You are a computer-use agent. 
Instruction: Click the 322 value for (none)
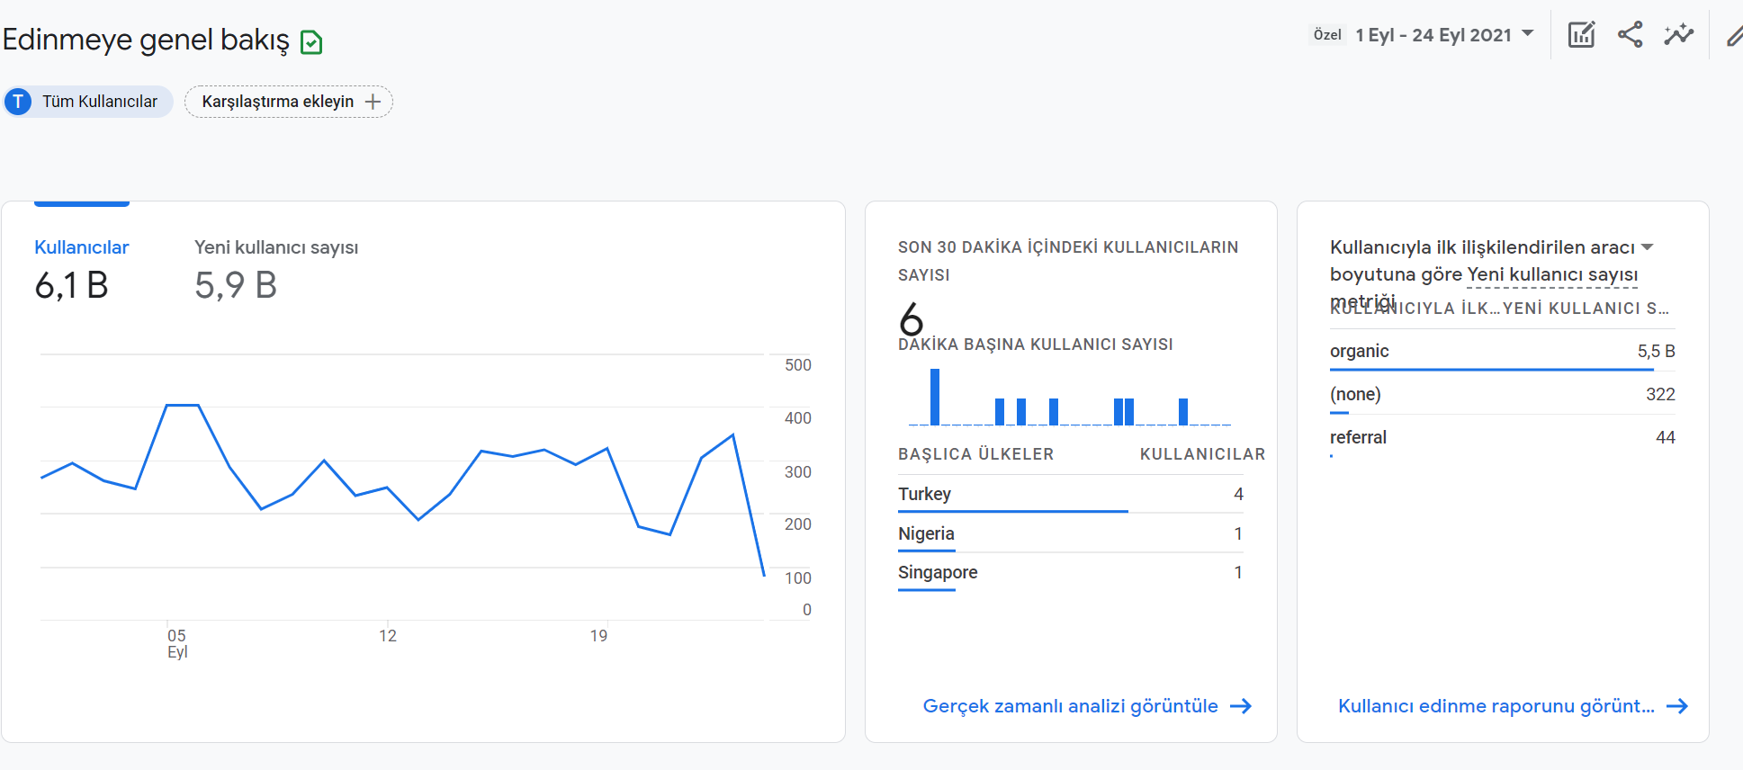point(1660,394)
